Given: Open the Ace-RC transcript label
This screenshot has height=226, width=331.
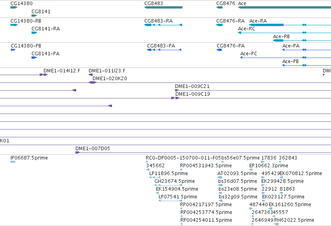Looking at the screenshot, I should pos(246,29).
